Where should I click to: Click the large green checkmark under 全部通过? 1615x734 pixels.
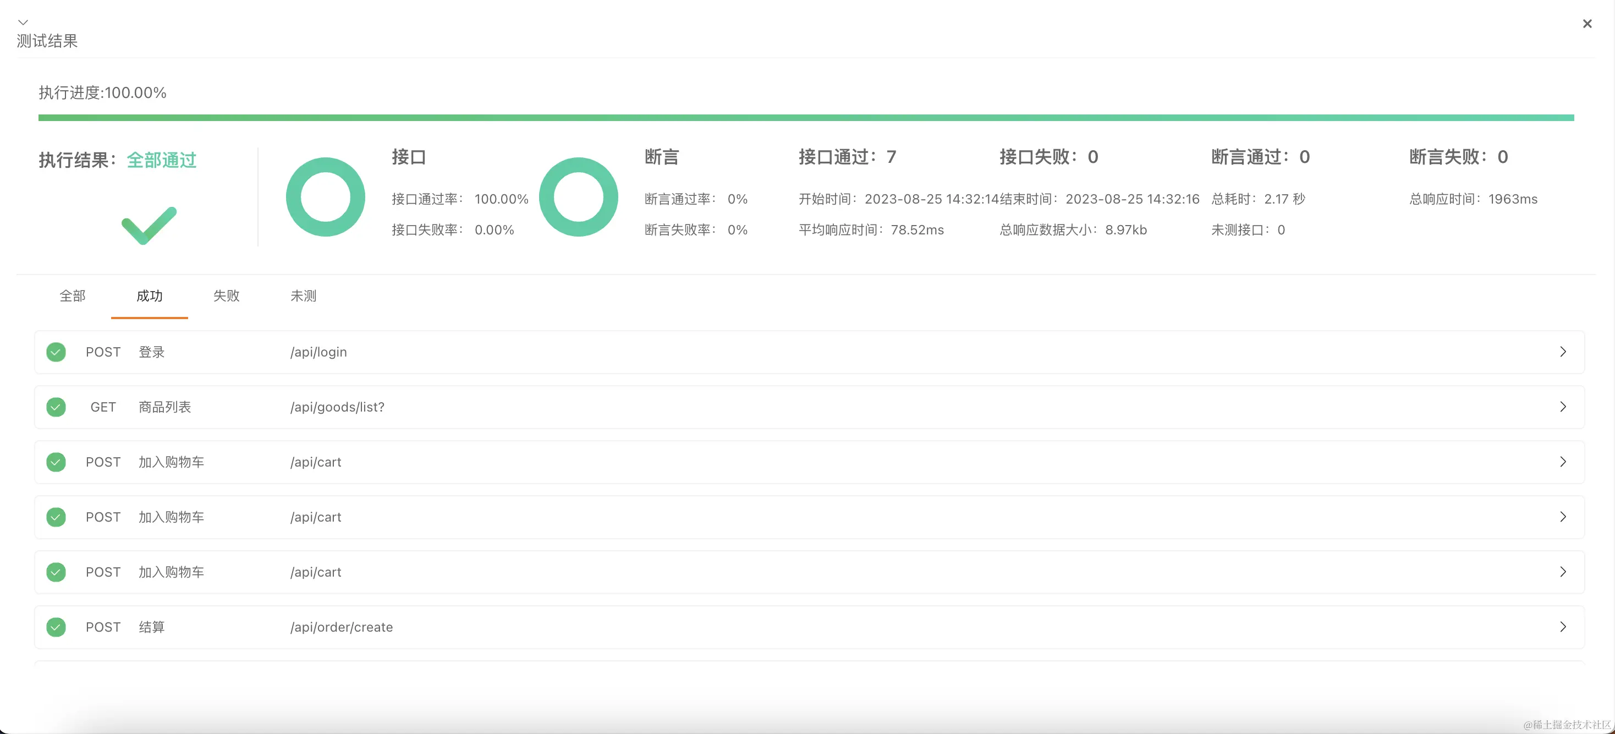pyautogui.click(x=149, y=225)
